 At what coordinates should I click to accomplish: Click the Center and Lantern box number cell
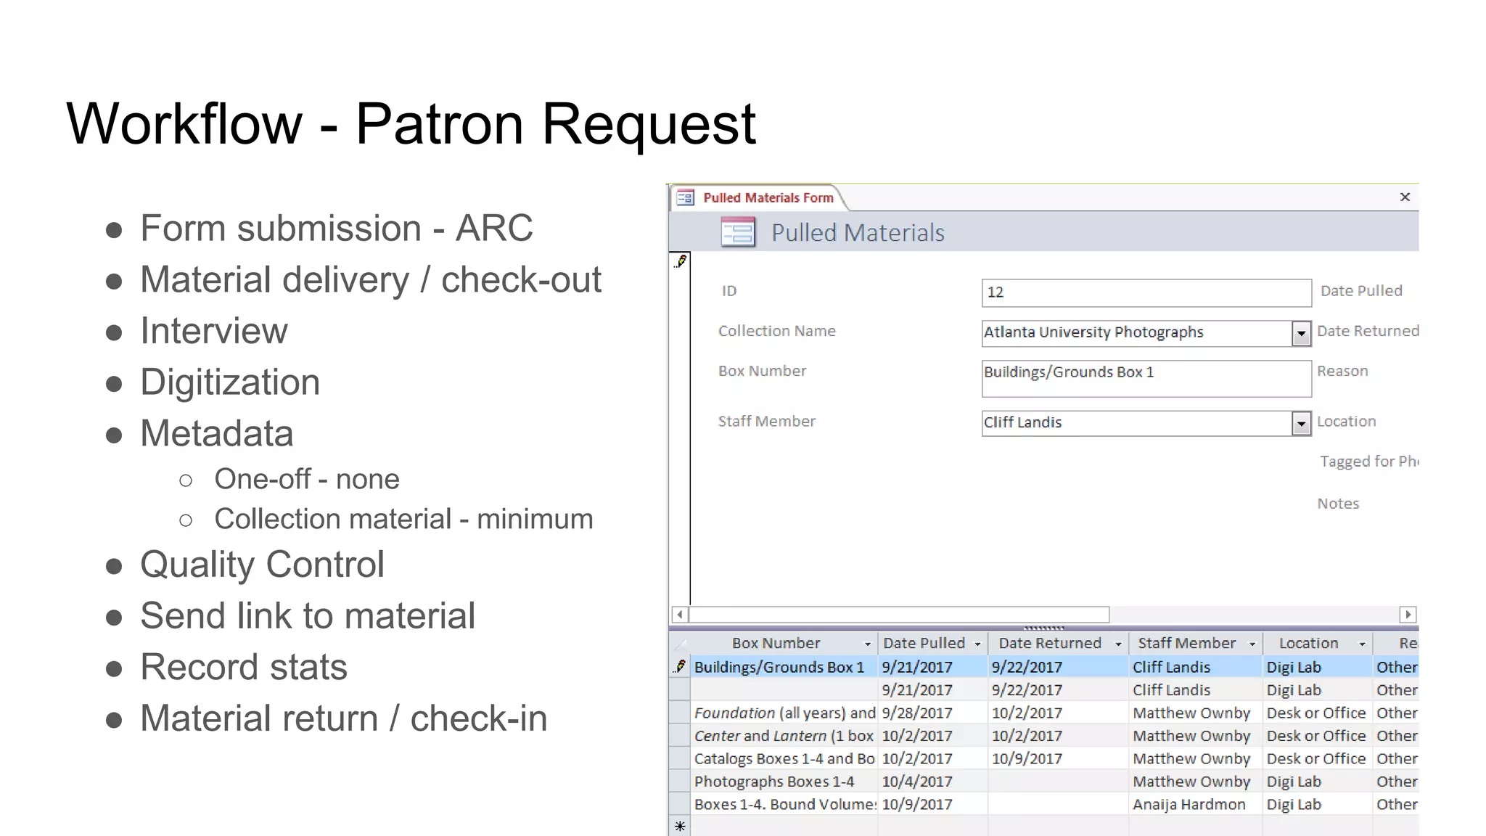pos(784,736)
